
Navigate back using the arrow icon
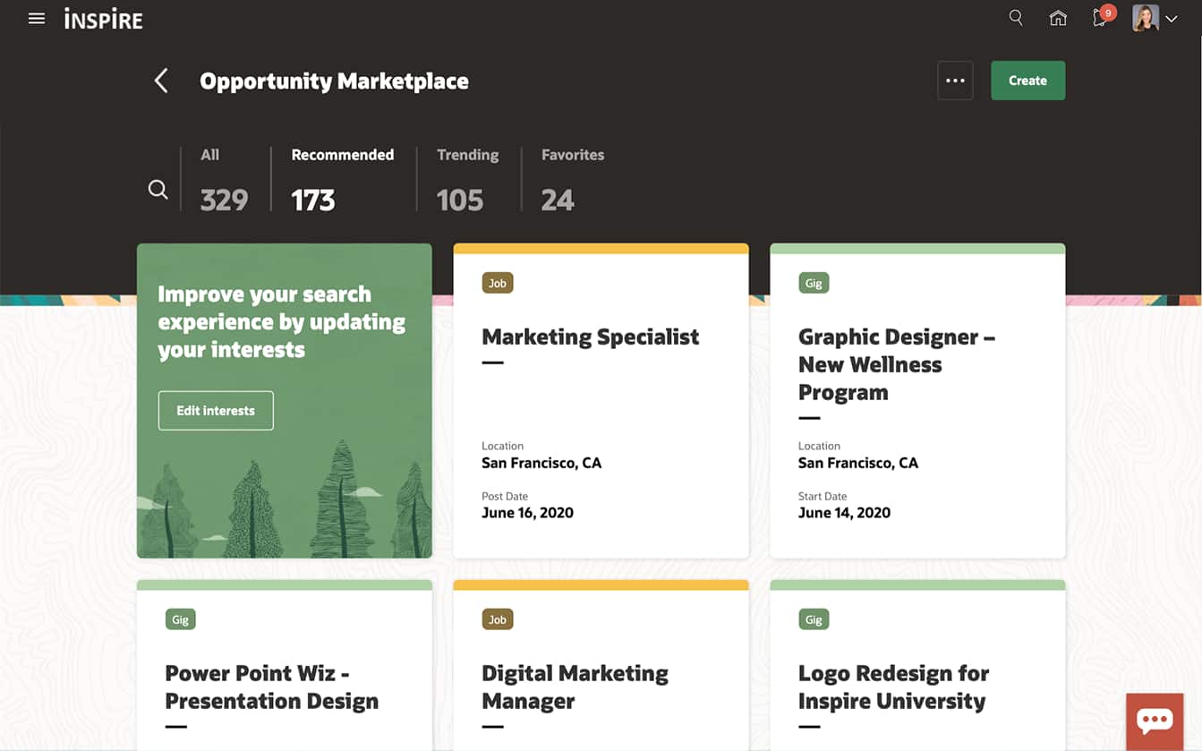pyautogui.click(x=161, y=81)
